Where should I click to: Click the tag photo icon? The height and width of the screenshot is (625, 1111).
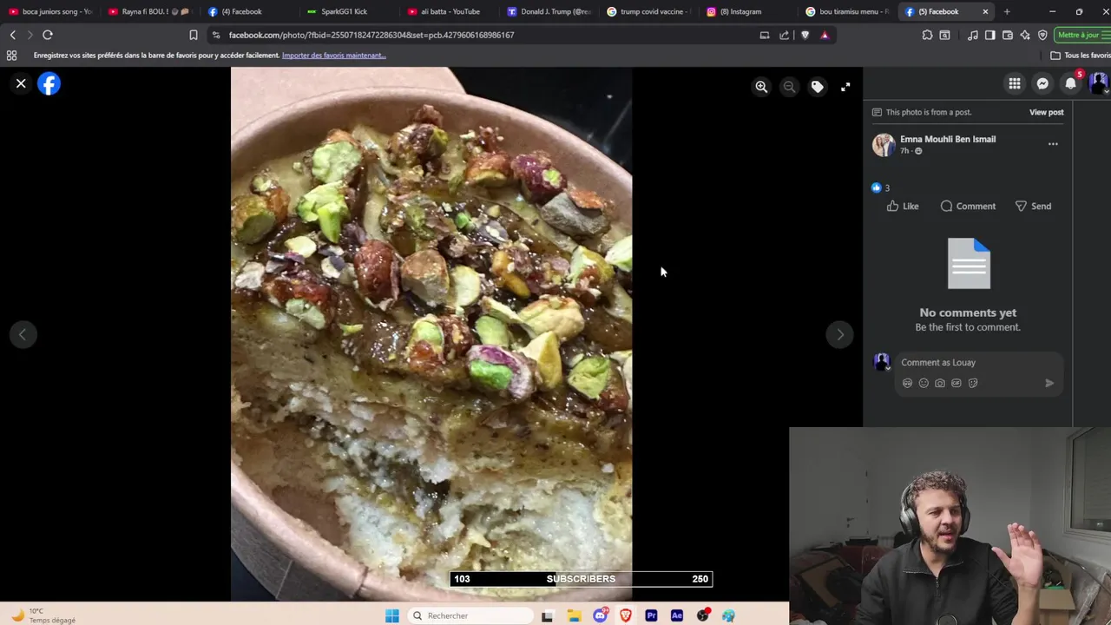[x=817, y=87]
